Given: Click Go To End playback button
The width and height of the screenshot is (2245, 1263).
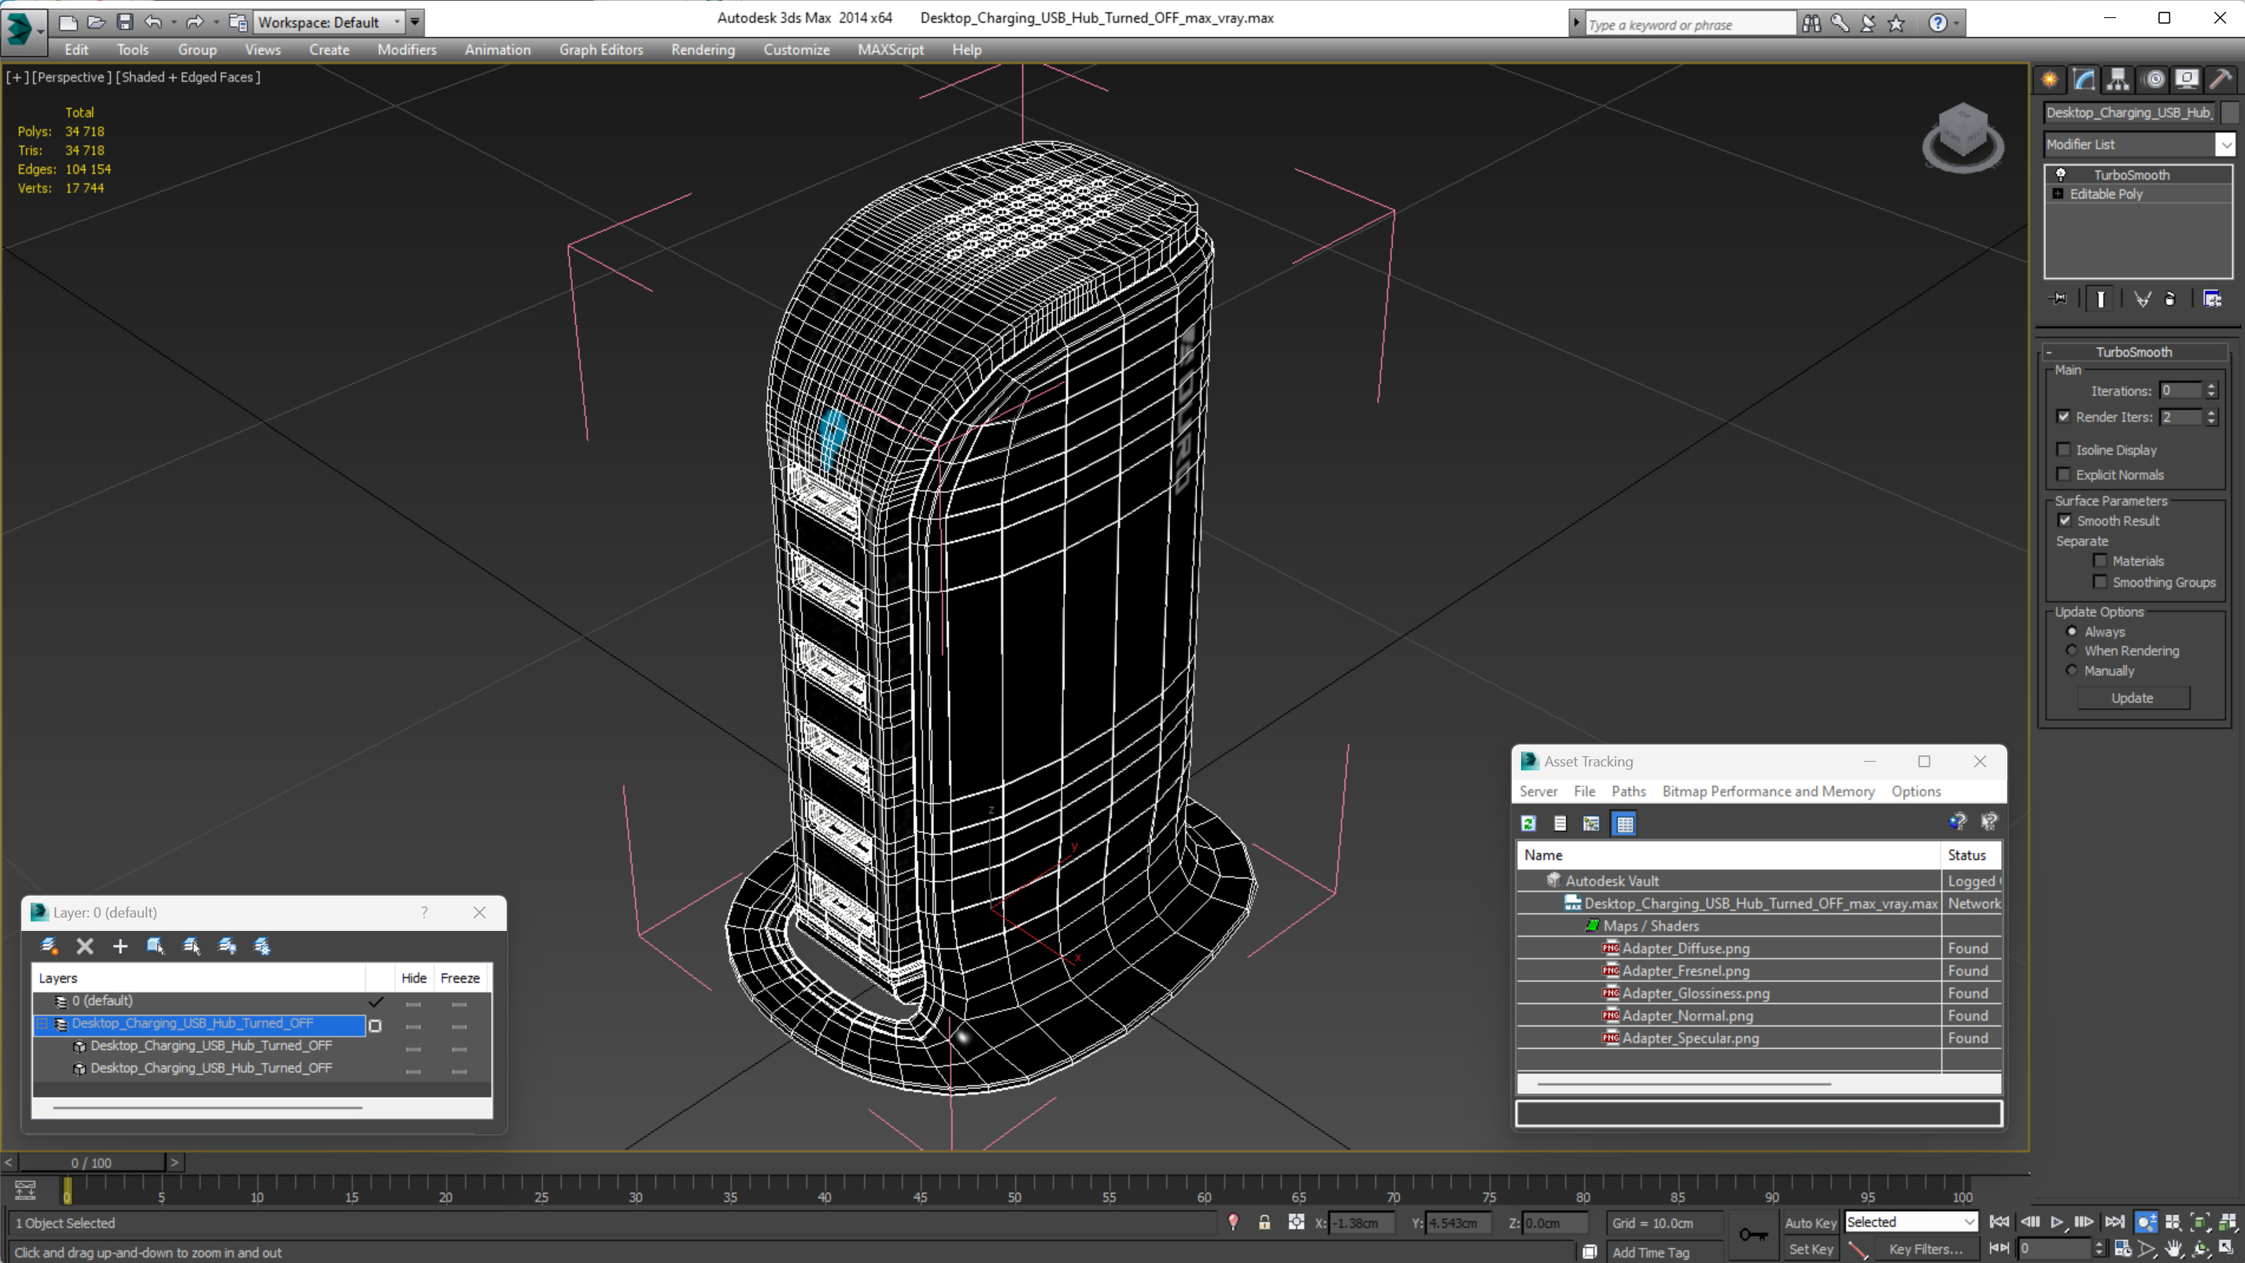Looking at the screenshot, I should 2114,1222.
